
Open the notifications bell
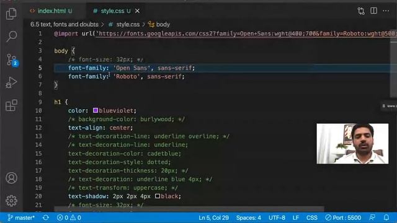[x=386, y=217]
